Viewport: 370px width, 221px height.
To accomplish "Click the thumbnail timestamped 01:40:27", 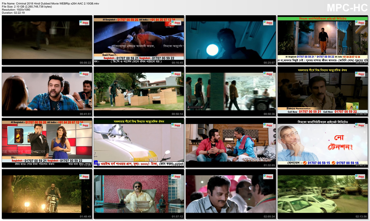I will point(323,143).
